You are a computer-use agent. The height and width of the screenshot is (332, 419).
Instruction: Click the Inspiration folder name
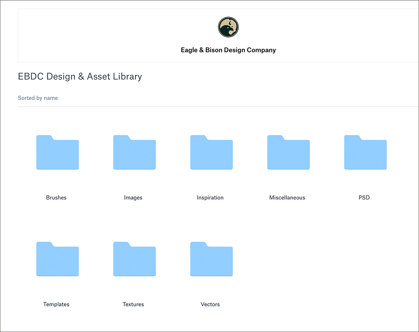(210, 198)
